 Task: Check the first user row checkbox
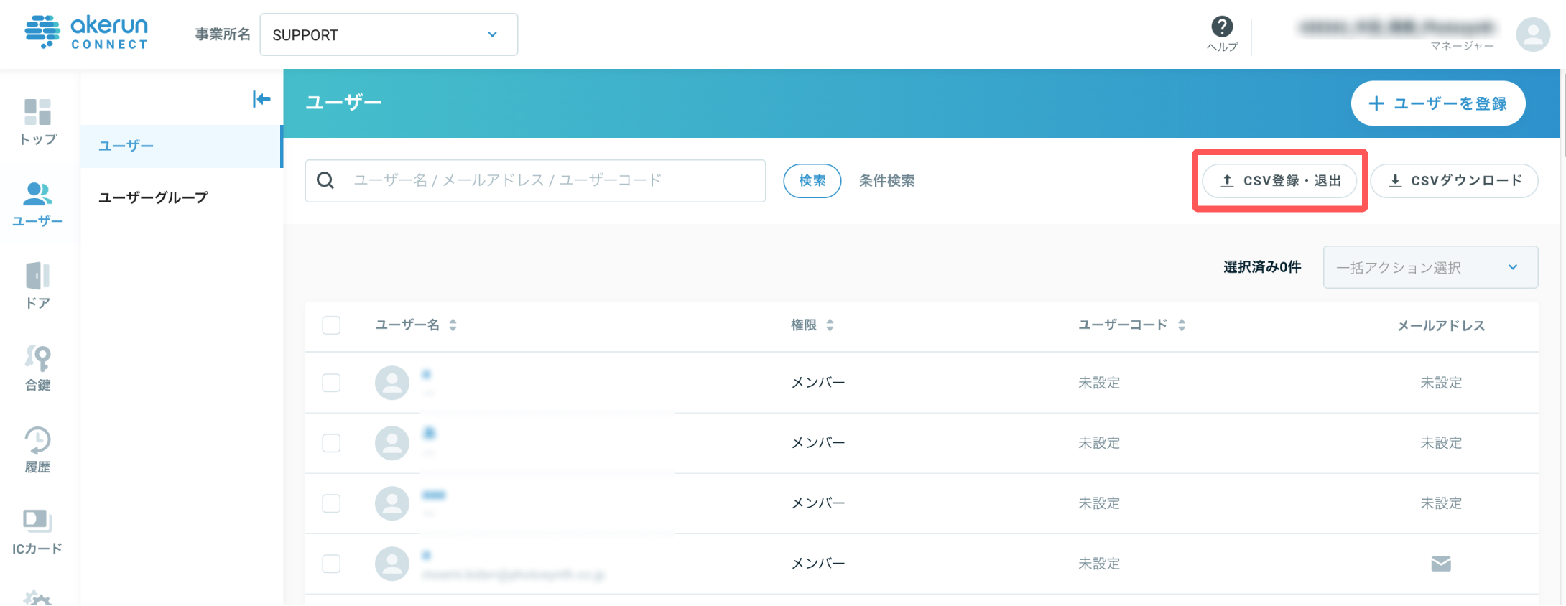331,383
